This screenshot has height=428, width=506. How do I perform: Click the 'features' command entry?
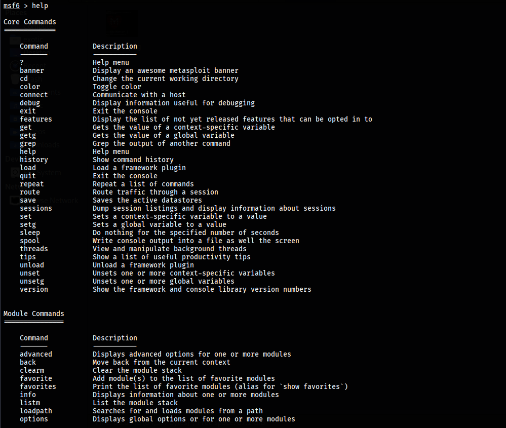coord(36,119)
